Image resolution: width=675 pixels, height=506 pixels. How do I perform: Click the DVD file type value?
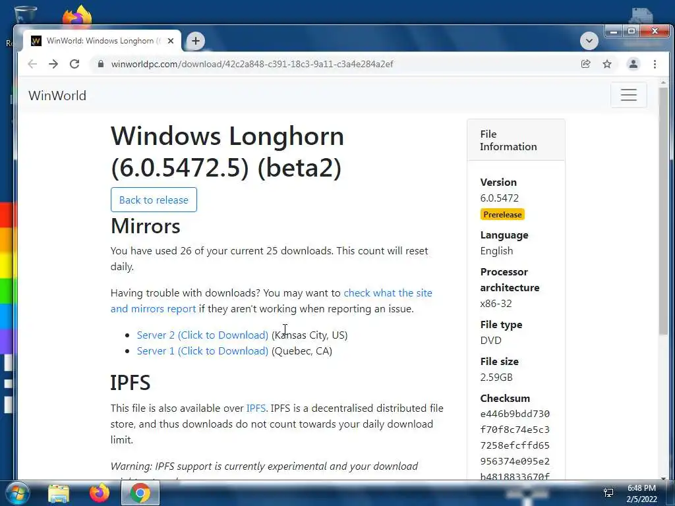pos(490,341)
